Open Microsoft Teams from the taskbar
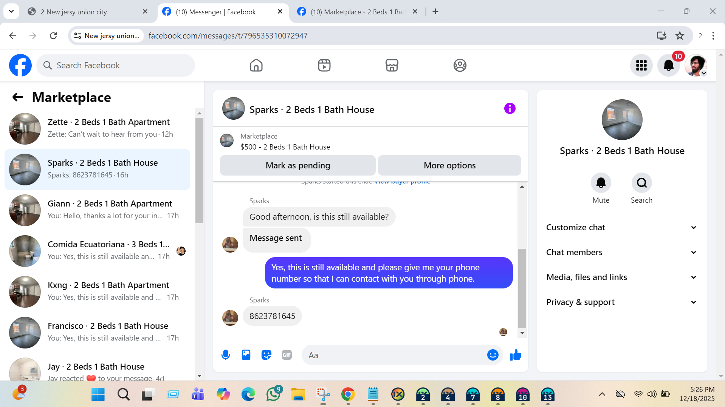This screenshot has width=725, height=407. 198,395
